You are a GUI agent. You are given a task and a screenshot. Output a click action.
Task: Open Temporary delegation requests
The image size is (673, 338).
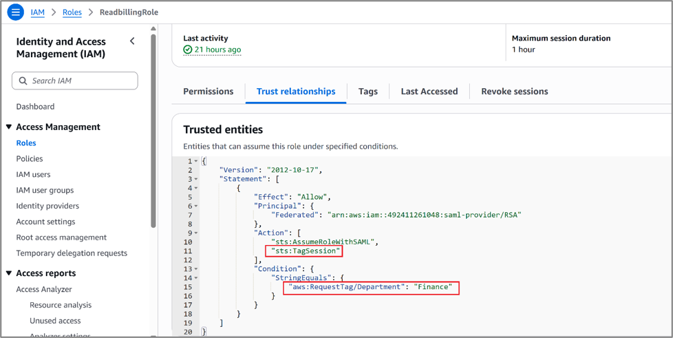click(72, 253)
